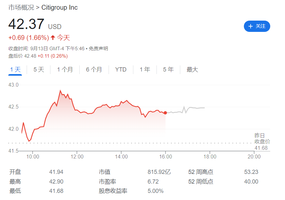Switch to the 5 天 tab

39,70
